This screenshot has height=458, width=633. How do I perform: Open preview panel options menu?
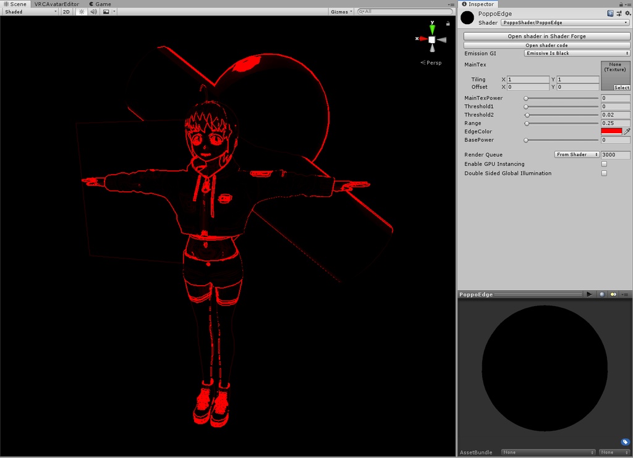626,294
